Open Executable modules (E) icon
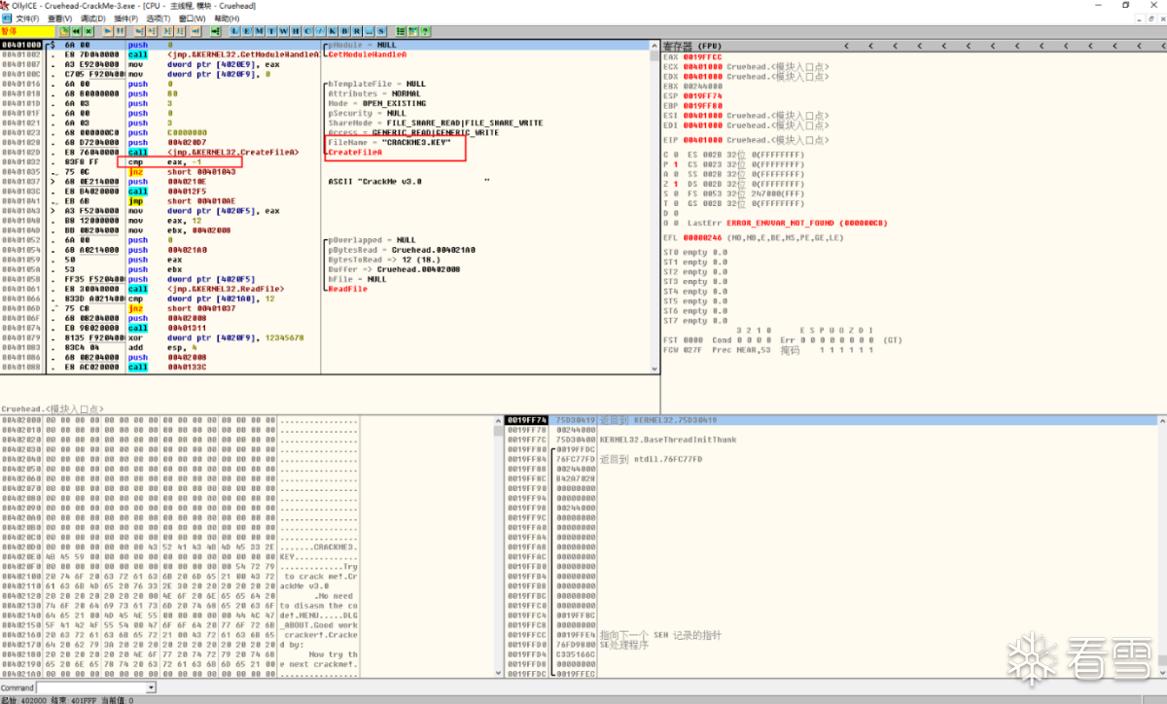This screenshot has width=1167, height=704. click(x=247, y=31)
